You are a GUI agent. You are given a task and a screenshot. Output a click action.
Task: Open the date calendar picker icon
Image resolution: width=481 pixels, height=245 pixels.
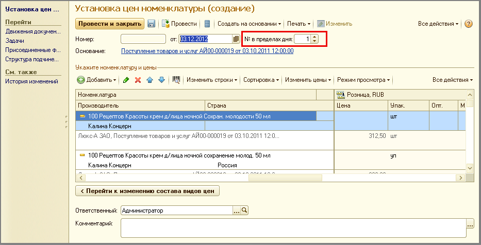(x=236, y=39)
